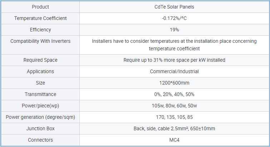Select the 'Required Space' label
The width and height of the screenshot is (270, 147).
(x=40, y=60)
